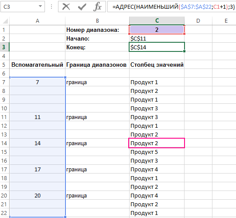This screenshot has height=218, width=236.
Task: Select all cells via corner triangle
Action: pos(5,21)
